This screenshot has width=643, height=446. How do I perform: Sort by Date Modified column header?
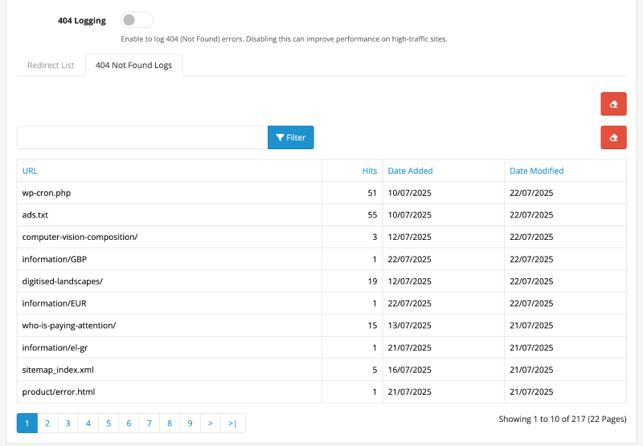pyautogui.click(x=536, y=171)
